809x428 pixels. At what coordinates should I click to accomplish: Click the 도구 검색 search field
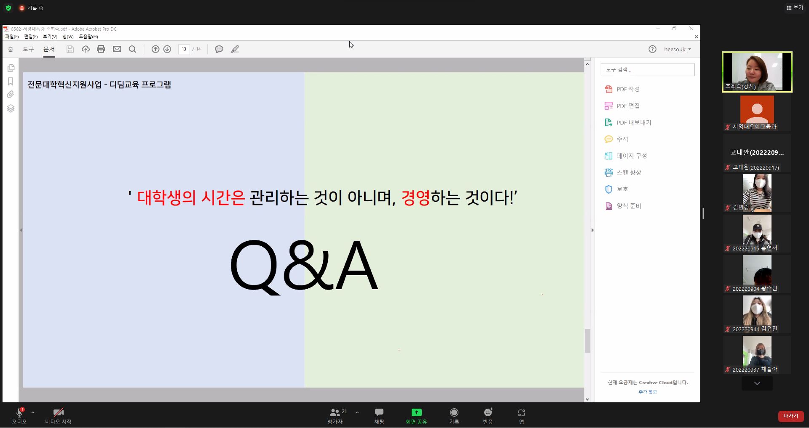point(647,70)
